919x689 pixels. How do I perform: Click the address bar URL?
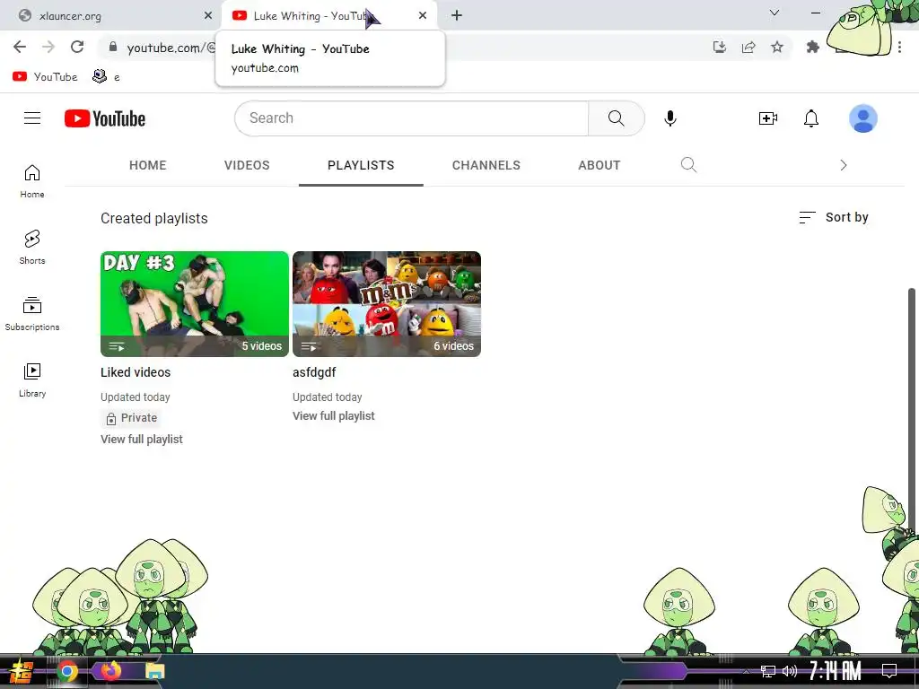171,48
